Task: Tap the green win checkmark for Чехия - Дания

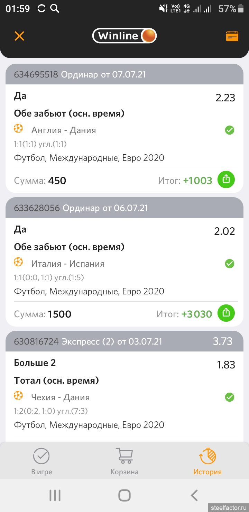Action: pos(230,397)
